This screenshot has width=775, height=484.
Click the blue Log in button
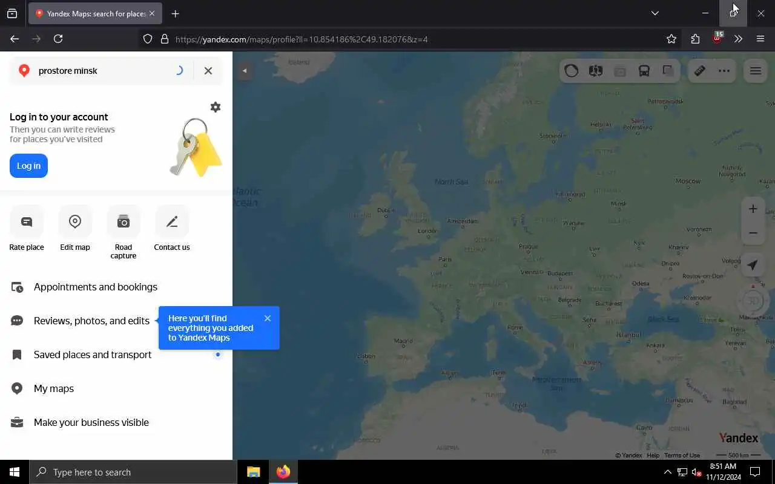(x=28, y=166)
